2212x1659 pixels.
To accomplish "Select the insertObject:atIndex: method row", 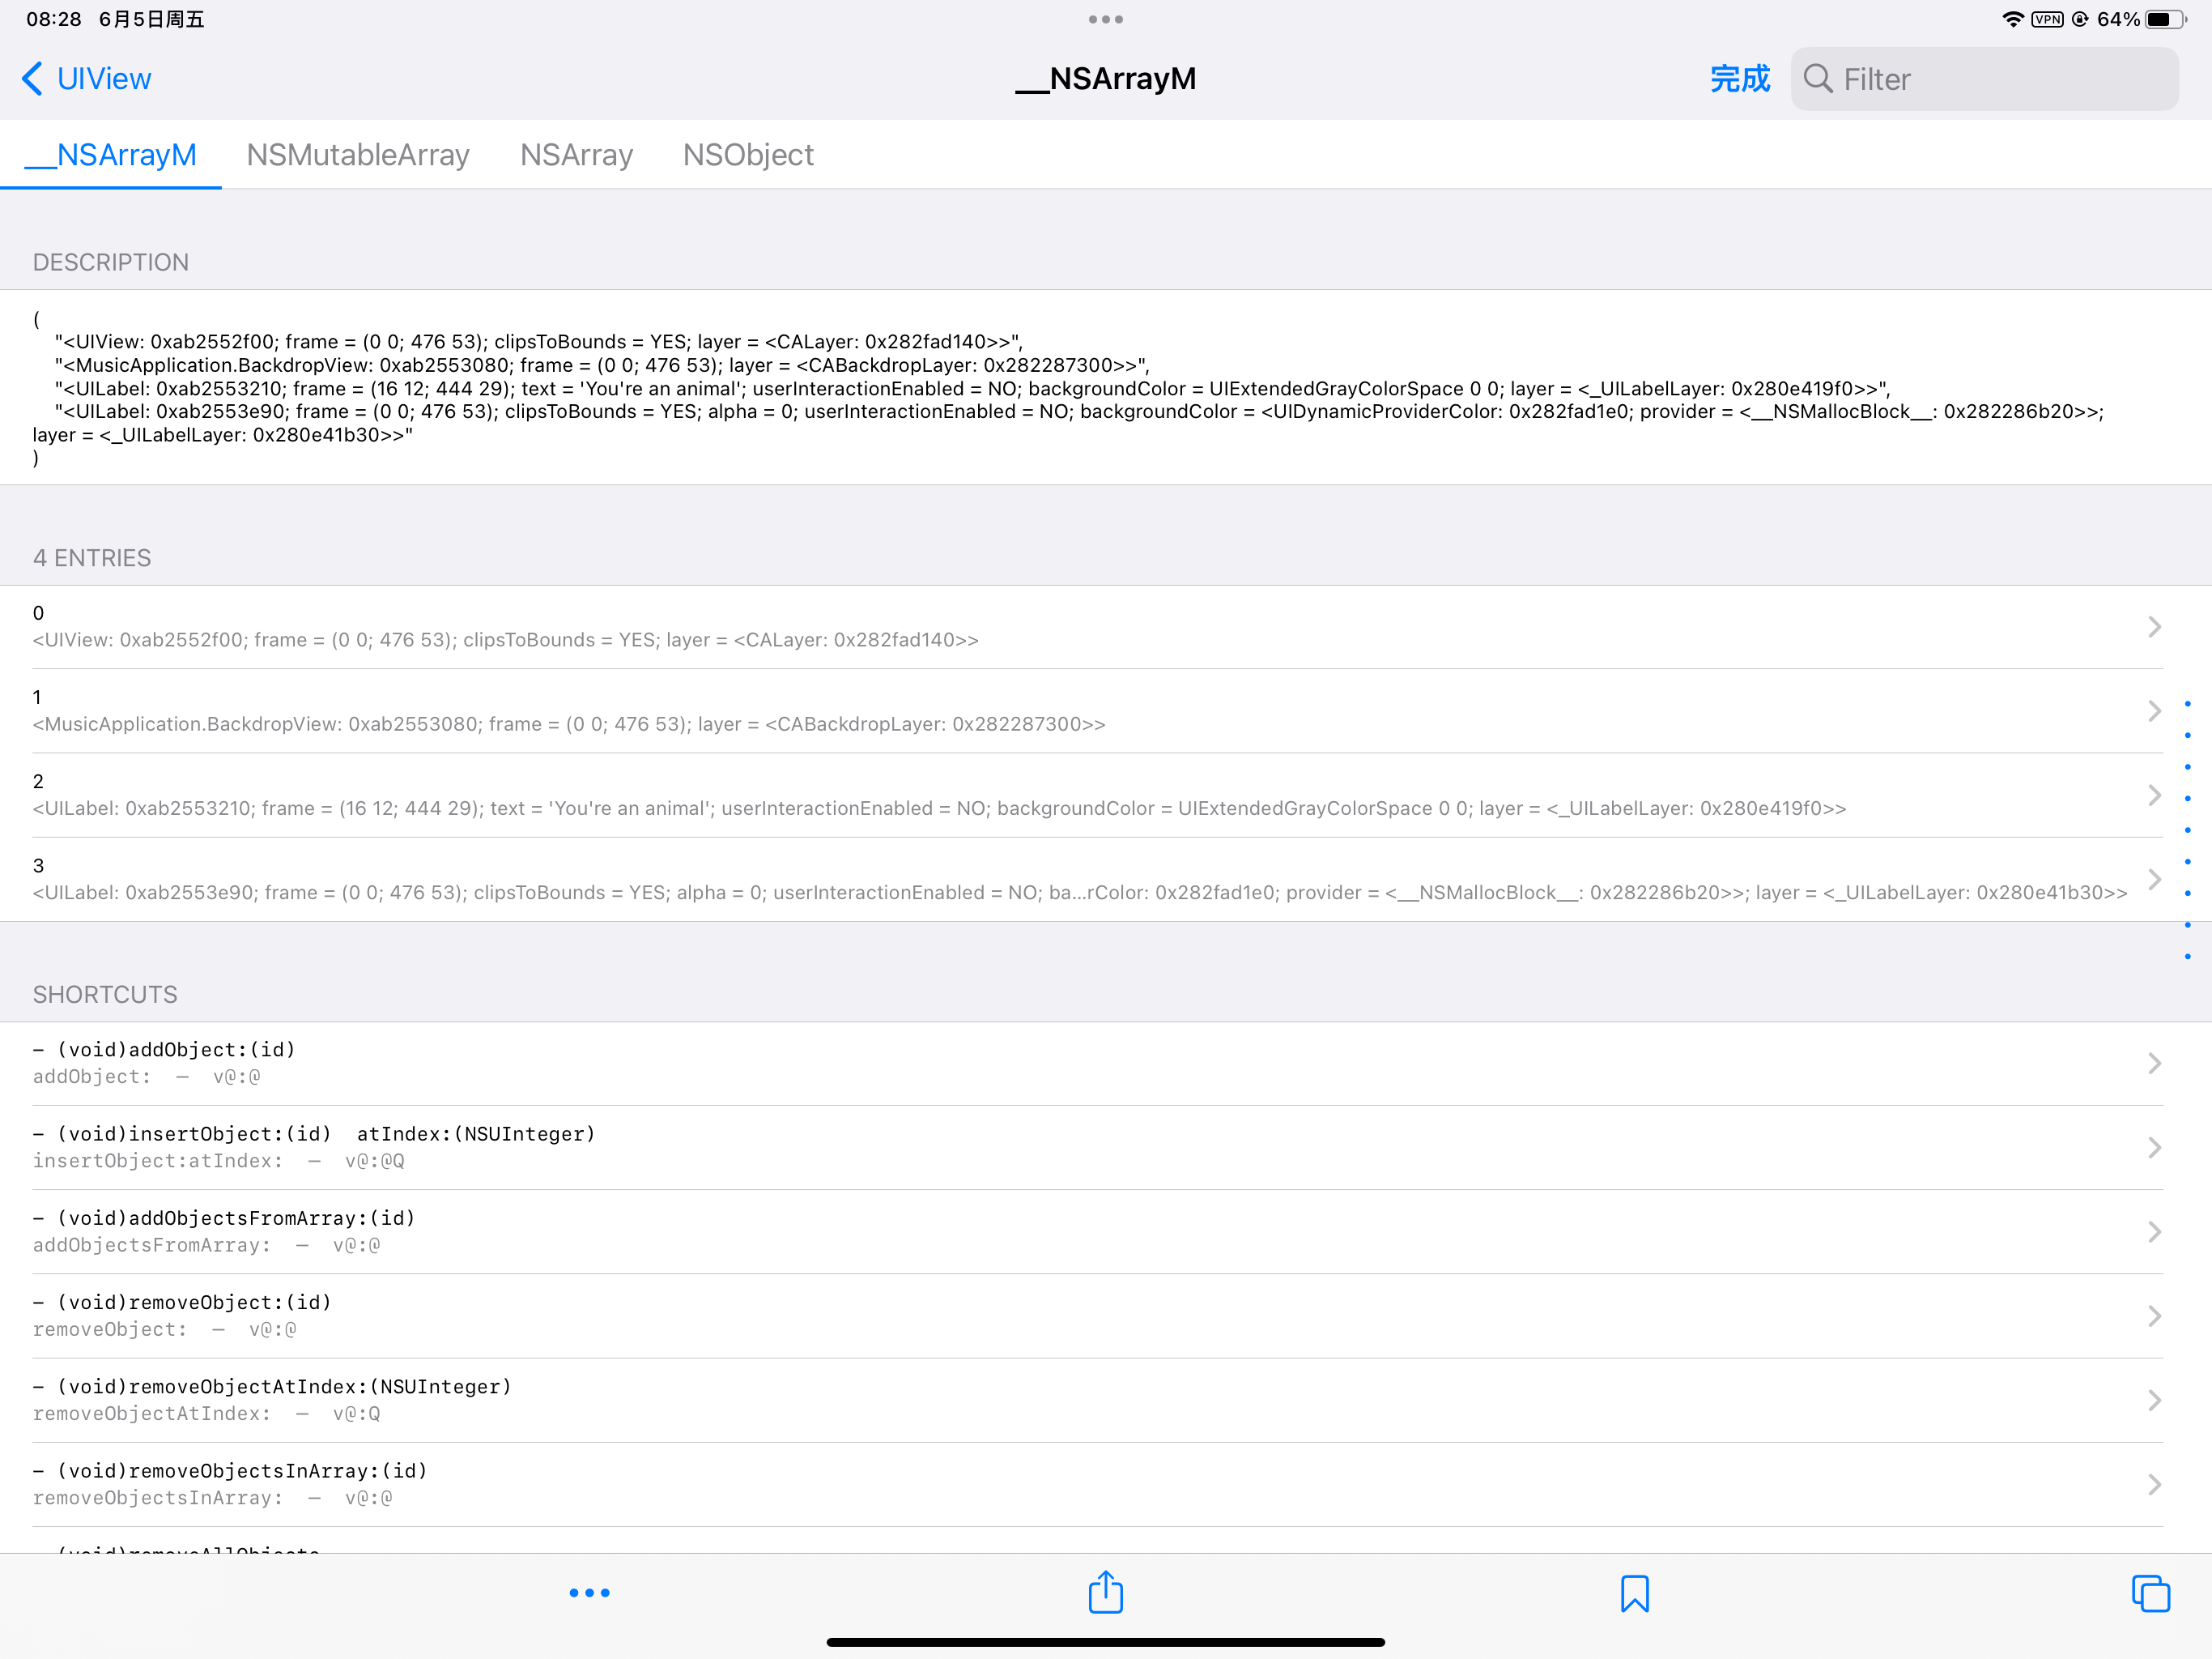I will tap(1106, 1147).
